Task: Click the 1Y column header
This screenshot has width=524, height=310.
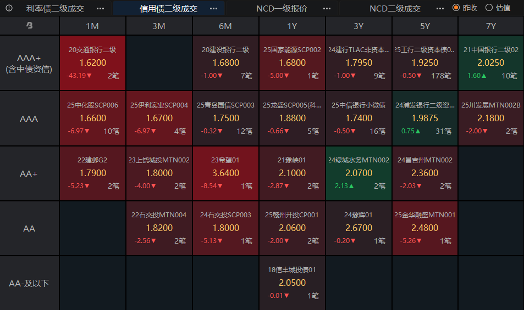Action: coord(292,26)
